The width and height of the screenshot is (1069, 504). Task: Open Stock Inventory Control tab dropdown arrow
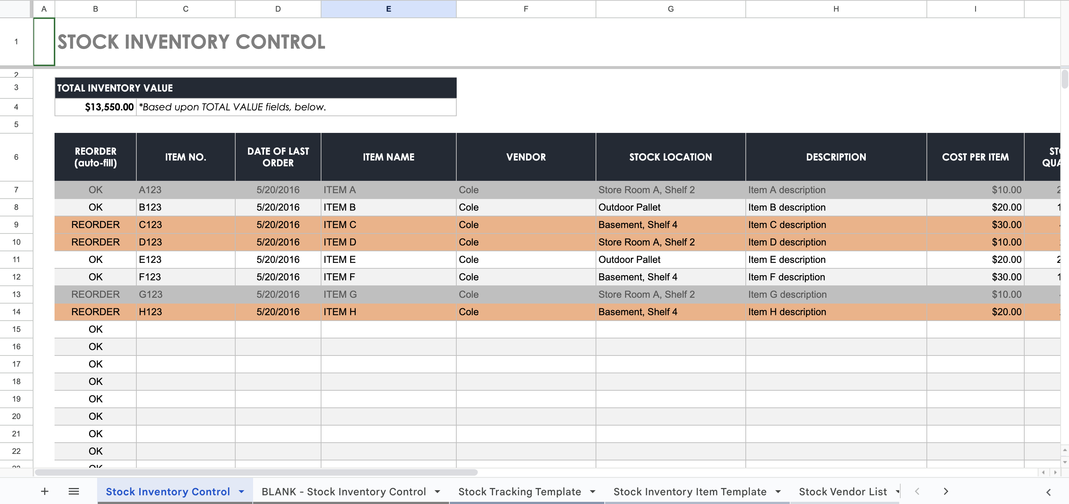tap(241, 492)
